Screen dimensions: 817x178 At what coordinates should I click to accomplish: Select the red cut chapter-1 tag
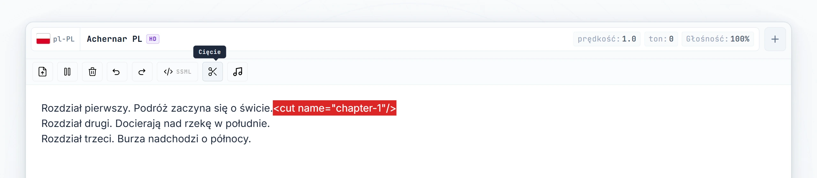click(334, 108)
